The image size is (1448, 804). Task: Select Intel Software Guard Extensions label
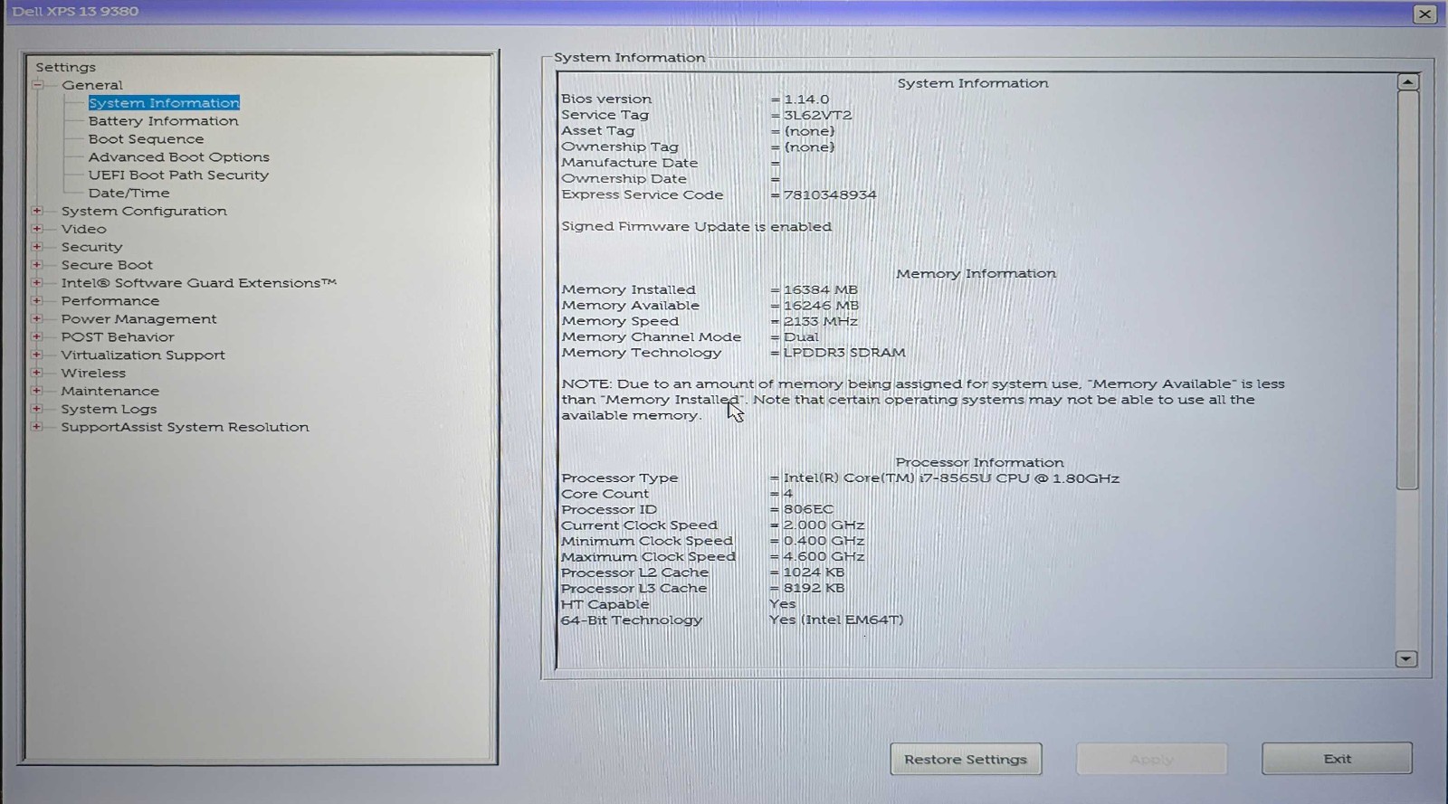[x=198, y=283]
